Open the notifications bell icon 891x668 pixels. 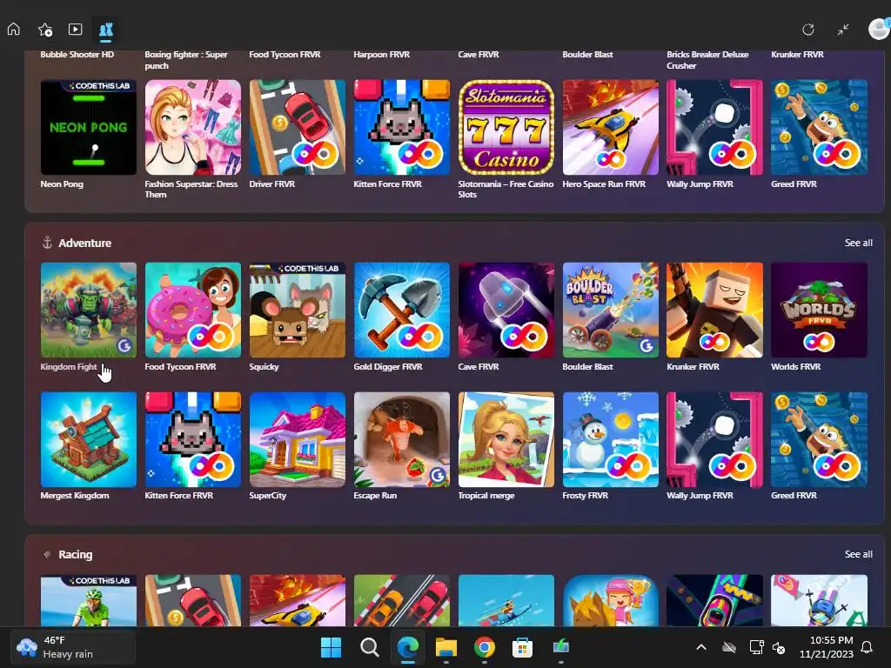(868, 647)
